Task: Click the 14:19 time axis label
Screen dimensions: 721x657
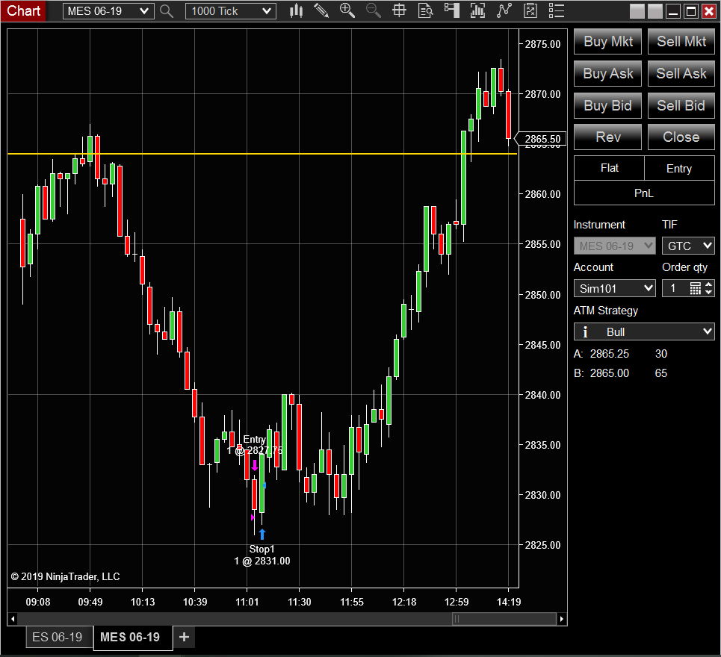Action: pyautogui.click(x=509, y=602)
